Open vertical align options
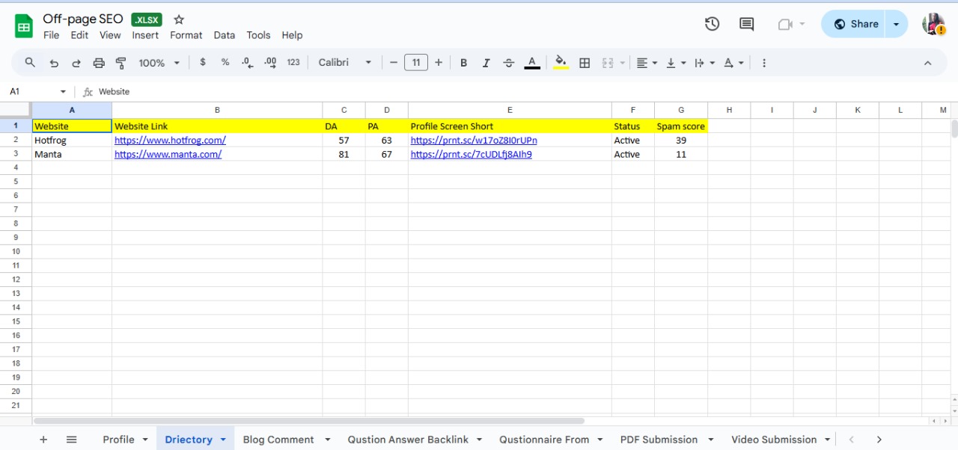This screenshot has height=450, width=958. point(676,63)
